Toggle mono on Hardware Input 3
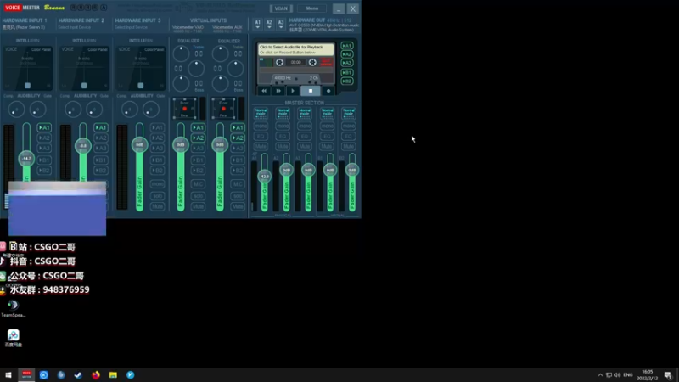 pos(157,184)
